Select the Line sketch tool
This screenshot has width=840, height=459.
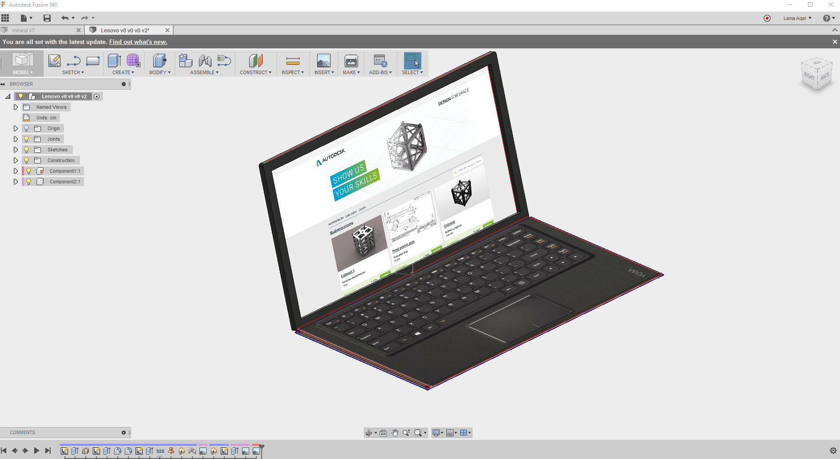pyautogui.click(x=73, y=61)
